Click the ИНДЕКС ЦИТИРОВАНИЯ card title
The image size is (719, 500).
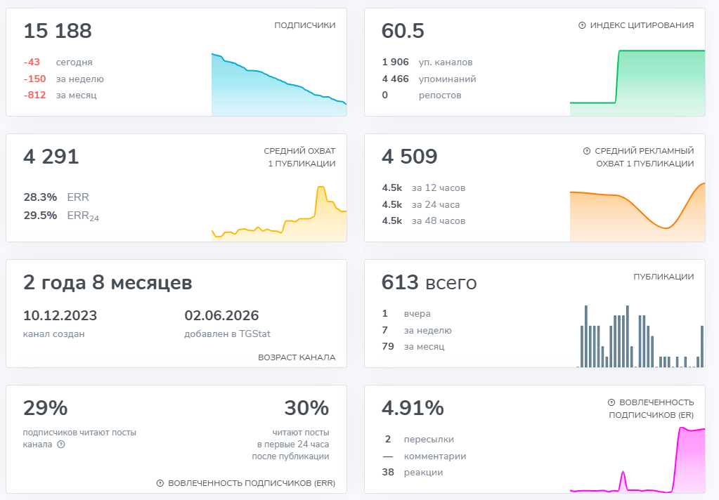point(642,25)
